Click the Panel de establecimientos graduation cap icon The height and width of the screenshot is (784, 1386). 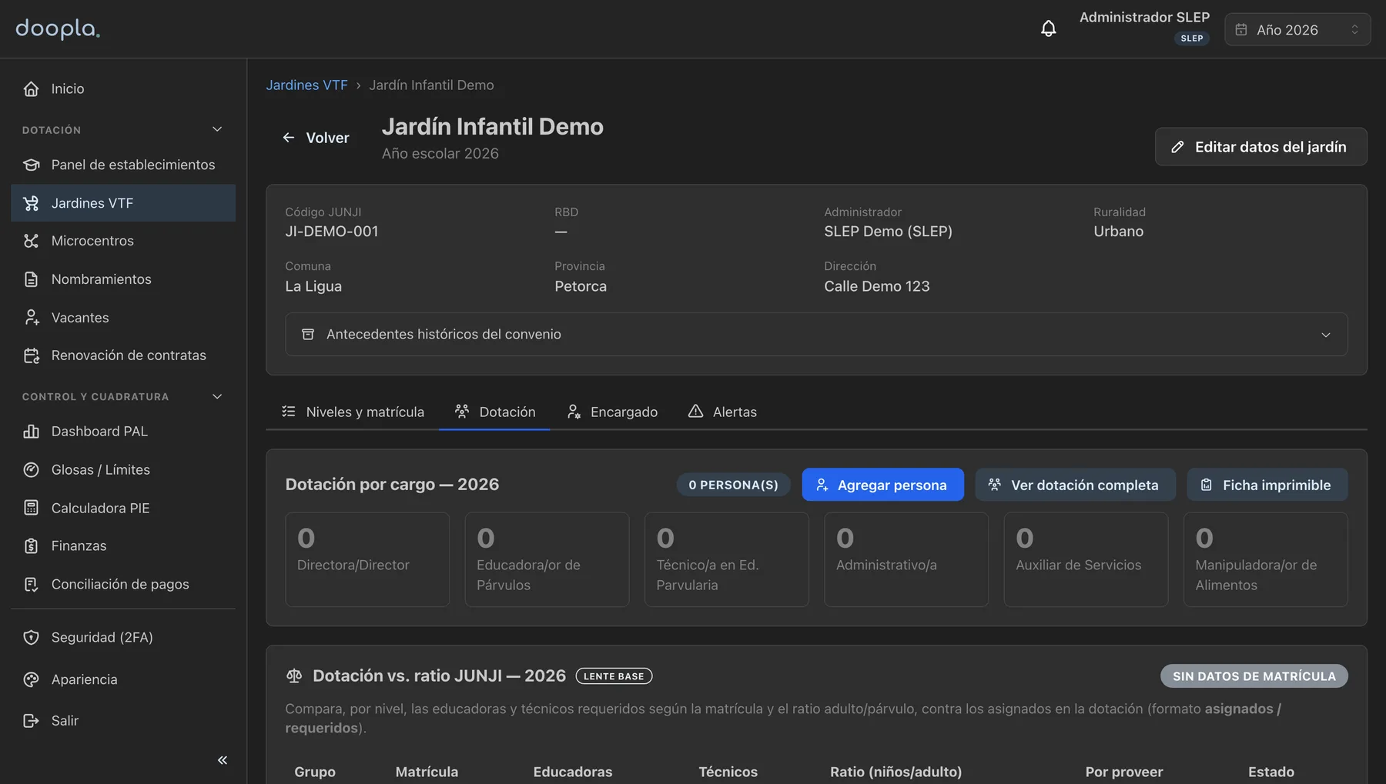(x=31, y=165)
